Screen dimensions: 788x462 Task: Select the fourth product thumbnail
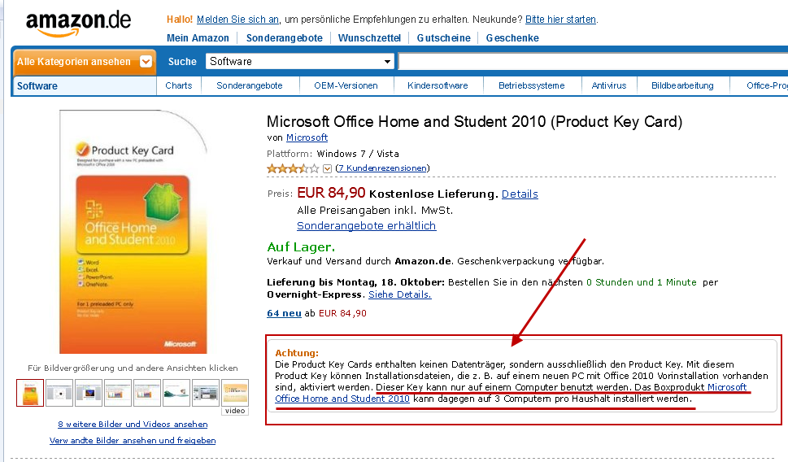click(x=118, y=393)
